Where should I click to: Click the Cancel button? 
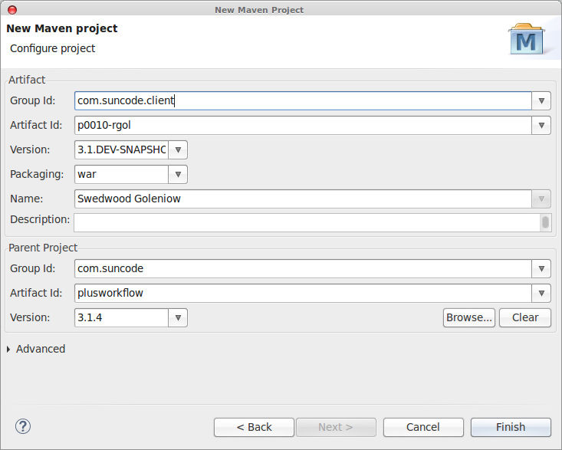click(x=423, y=427)
